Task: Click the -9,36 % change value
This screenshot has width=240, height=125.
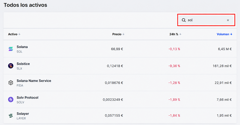Action: coord(174,66)
